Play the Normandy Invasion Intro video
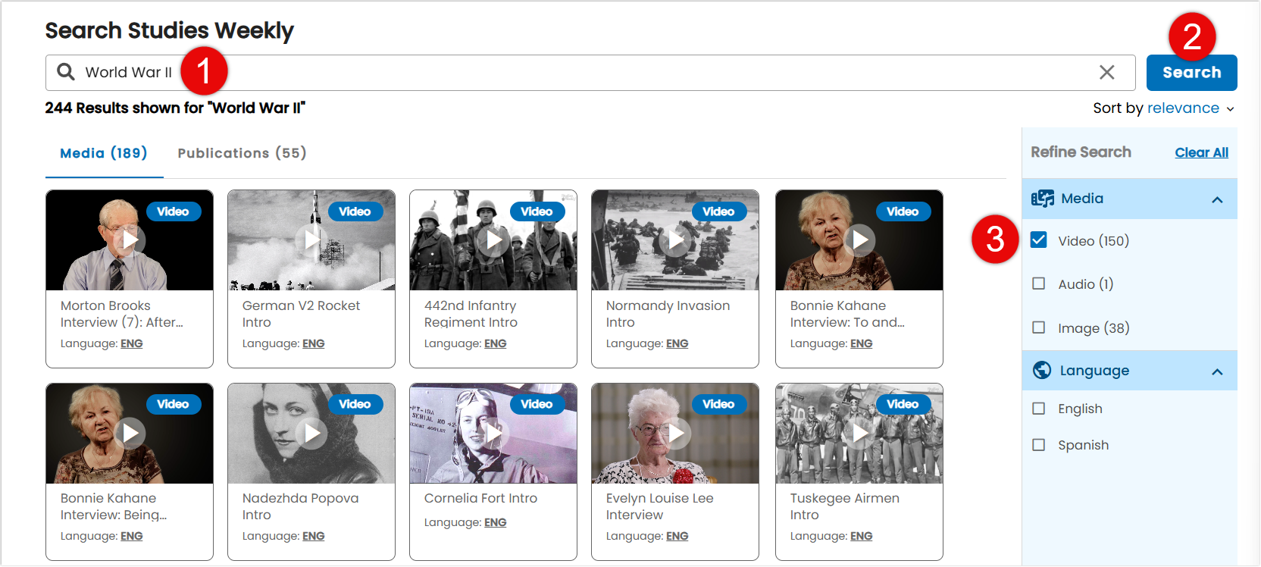 675,240
